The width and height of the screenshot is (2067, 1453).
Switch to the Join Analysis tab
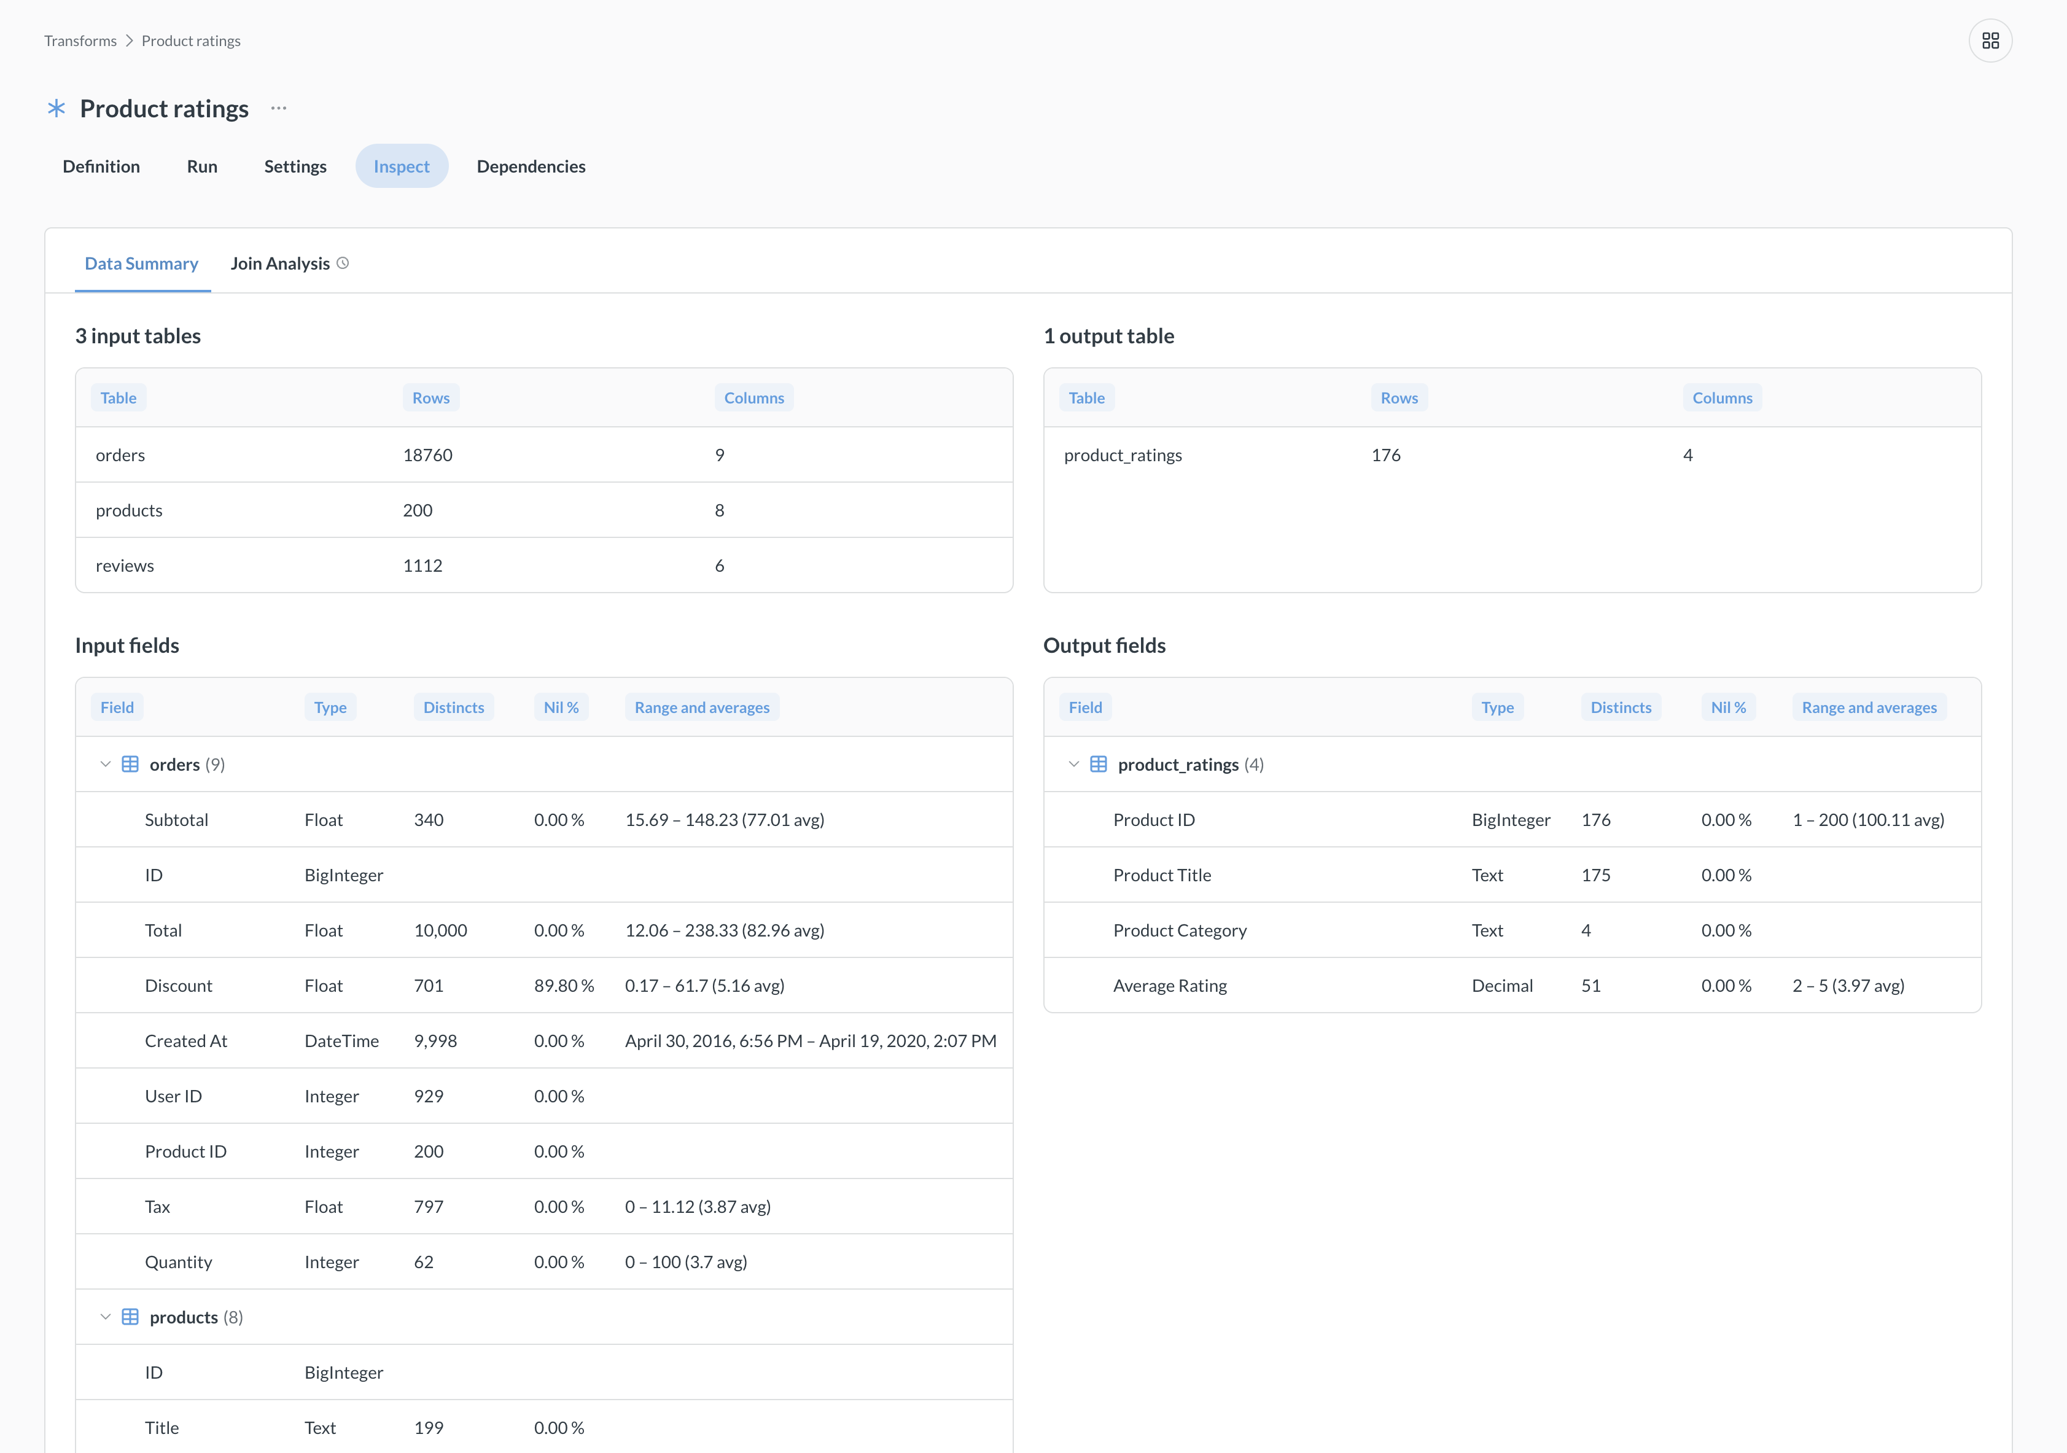pyautogui.click(x=280, y=263)
